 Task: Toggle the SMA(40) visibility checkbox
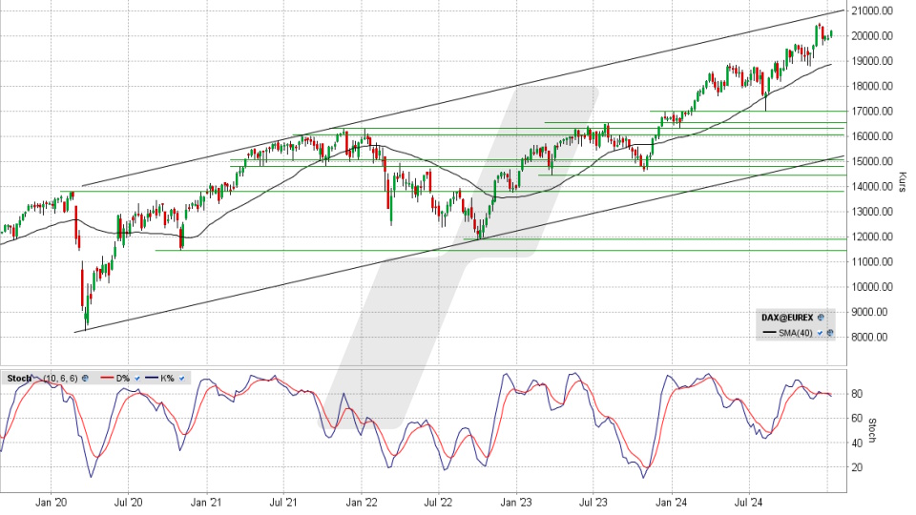point(820,333)
